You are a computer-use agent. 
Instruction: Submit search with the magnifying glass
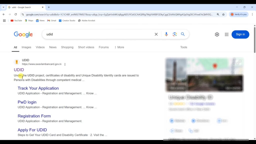[x=183, y=34]
